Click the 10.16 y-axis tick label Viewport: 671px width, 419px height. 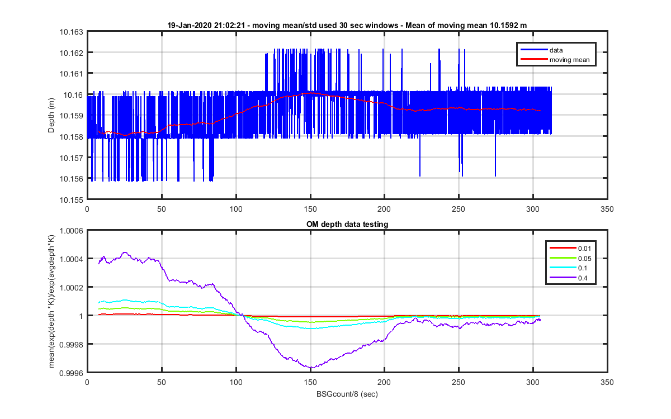[73, 94]
